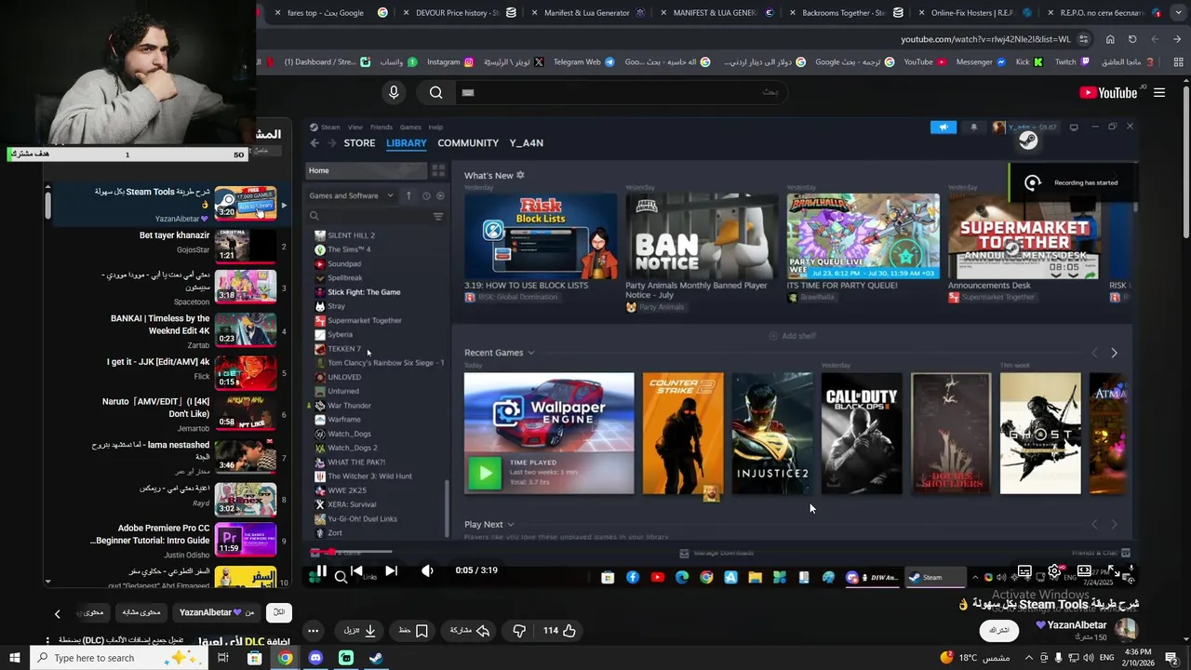
Task: Click the subscribe button for YazanAlbetar
Action: coord(998,630)
